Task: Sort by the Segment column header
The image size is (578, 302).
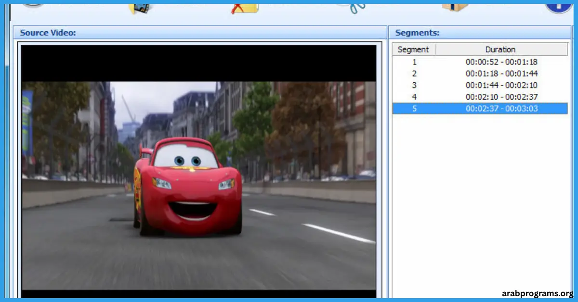Action: 414,50
